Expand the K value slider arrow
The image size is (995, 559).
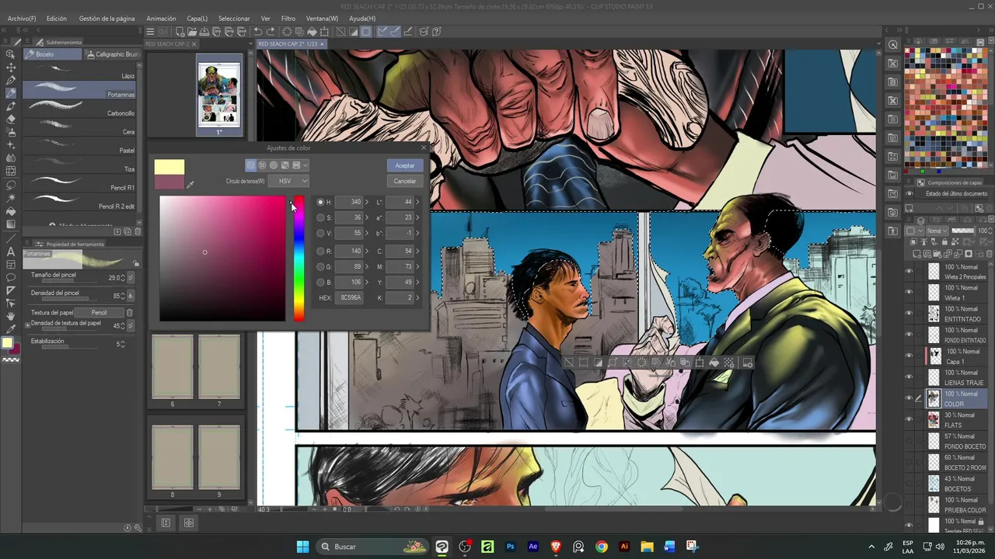click(417, 297)
